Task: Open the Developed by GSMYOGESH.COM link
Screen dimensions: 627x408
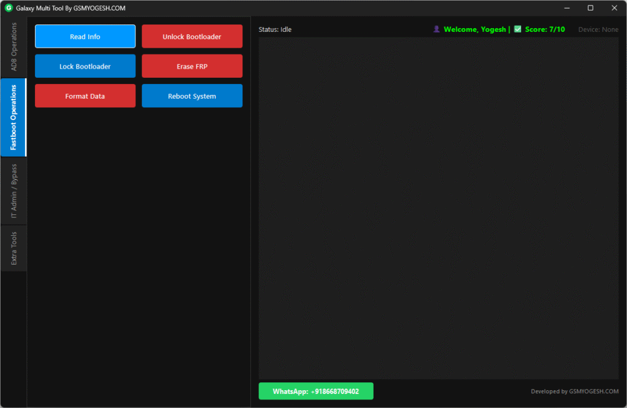Action: click(x=574, y=391)
